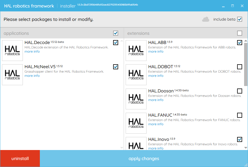Click applications list scroll up arrow
The width and height of the screenshot is (248, 167).
(x=121, y=41)
